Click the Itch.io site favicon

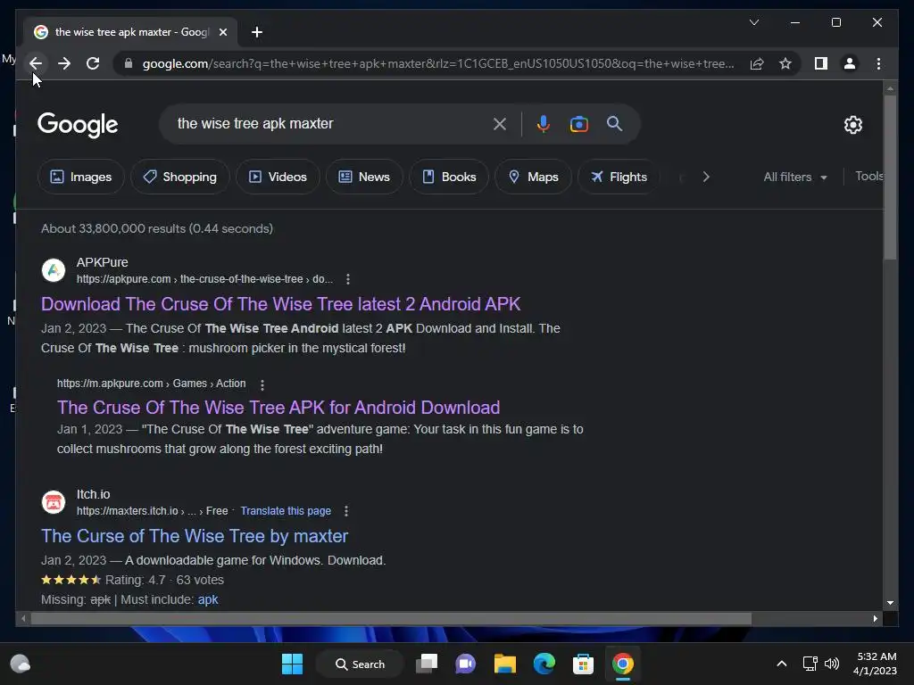click(54, 502)
